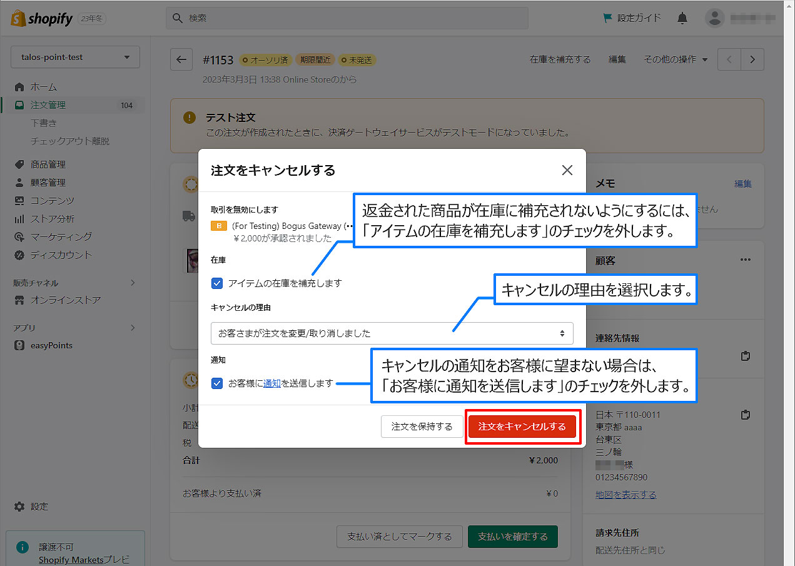The image size is (795, 566).
Task: Click the back arrow beside order #1153
Action: [181, 59]
